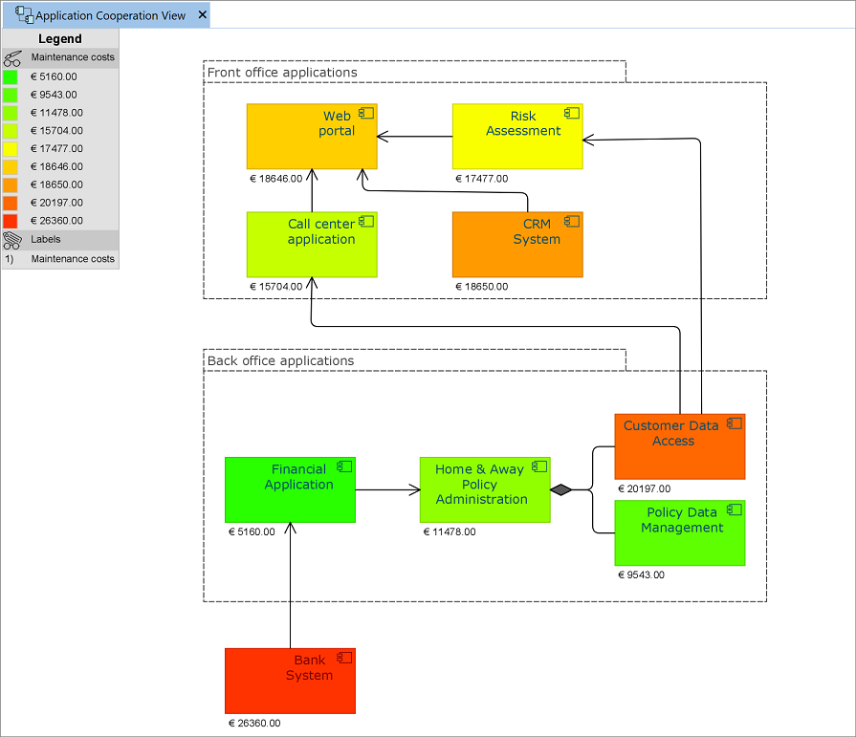Click the Call center application component icon

[x=365, y=221]
